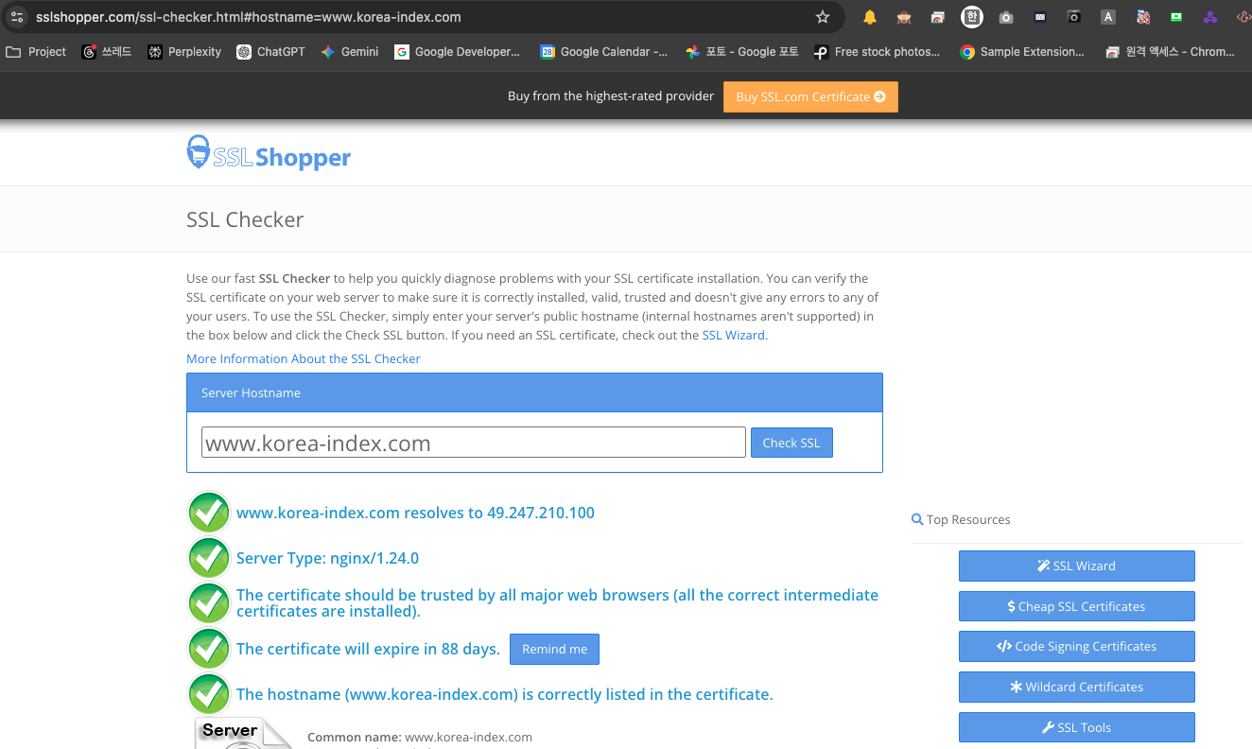The height and width of the screenshot is (749, 1252).
Task: Open the monkey face extension
Action: tap(904, 17)
